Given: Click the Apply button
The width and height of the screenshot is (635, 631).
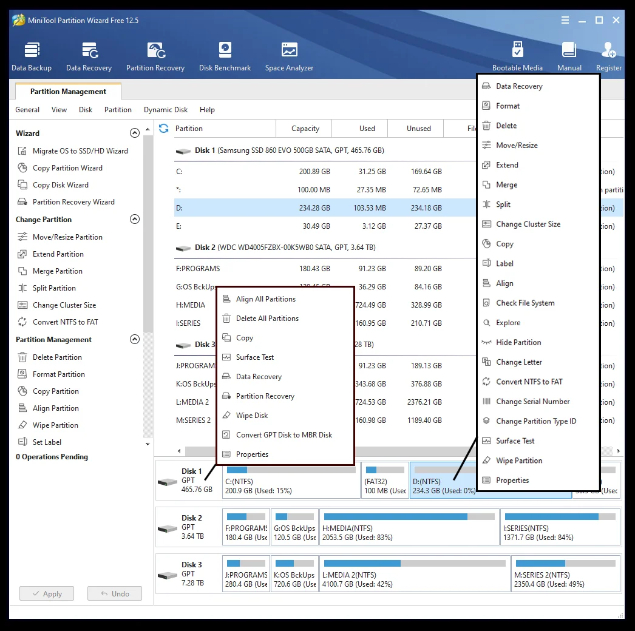Looking at the screenshot, I should (47, 594).
